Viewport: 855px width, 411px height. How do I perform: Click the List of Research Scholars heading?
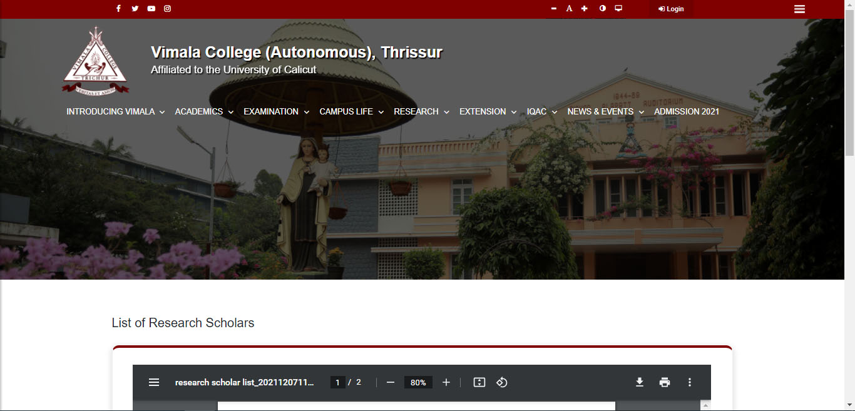[183, 323]
